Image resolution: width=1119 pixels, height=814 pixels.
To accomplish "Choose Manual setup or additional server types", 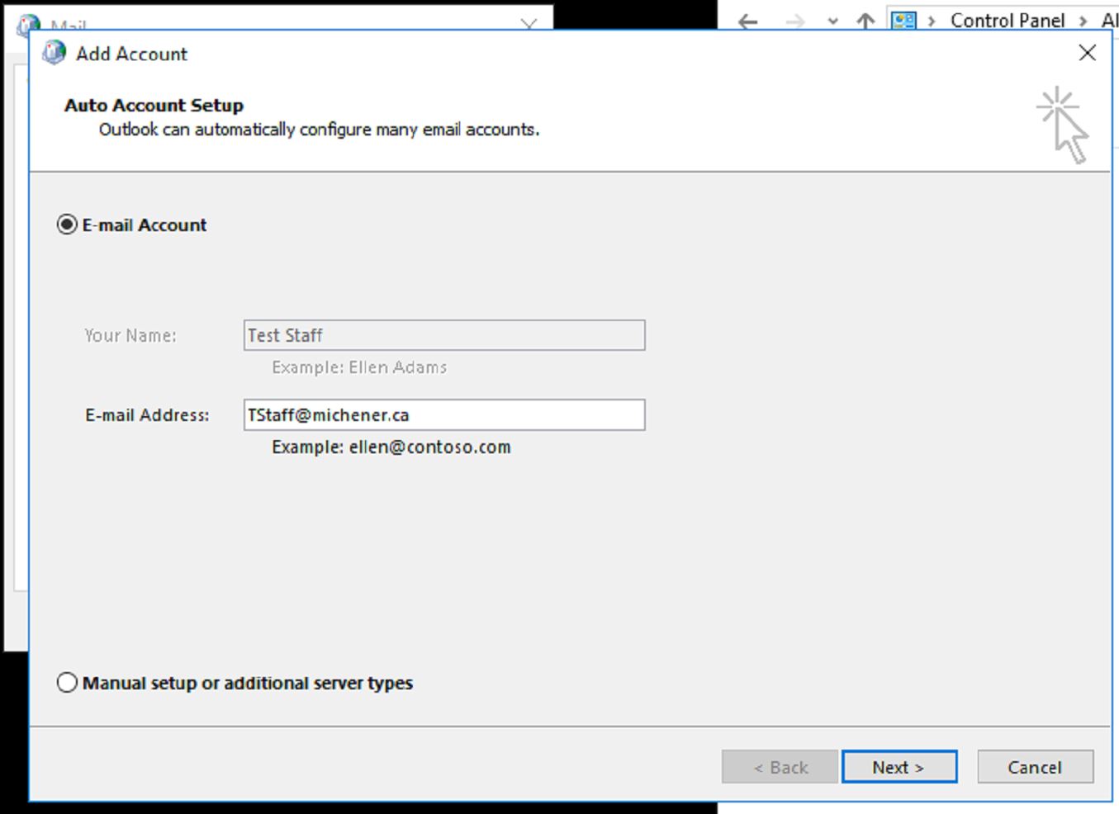I will tap(67, 683).
